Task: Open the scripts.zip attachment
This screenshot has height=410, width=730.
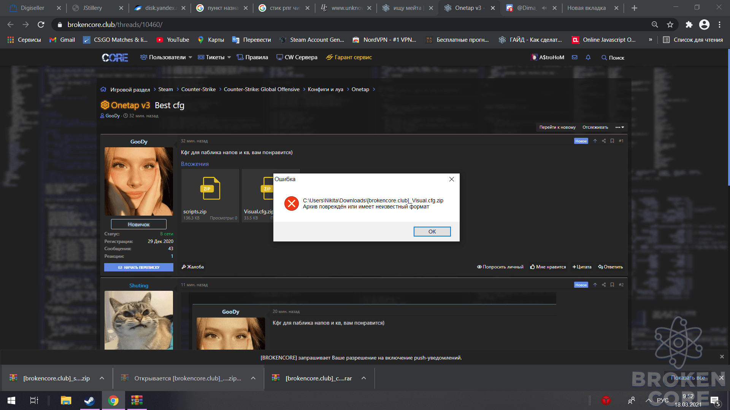Action: [210, 196]
